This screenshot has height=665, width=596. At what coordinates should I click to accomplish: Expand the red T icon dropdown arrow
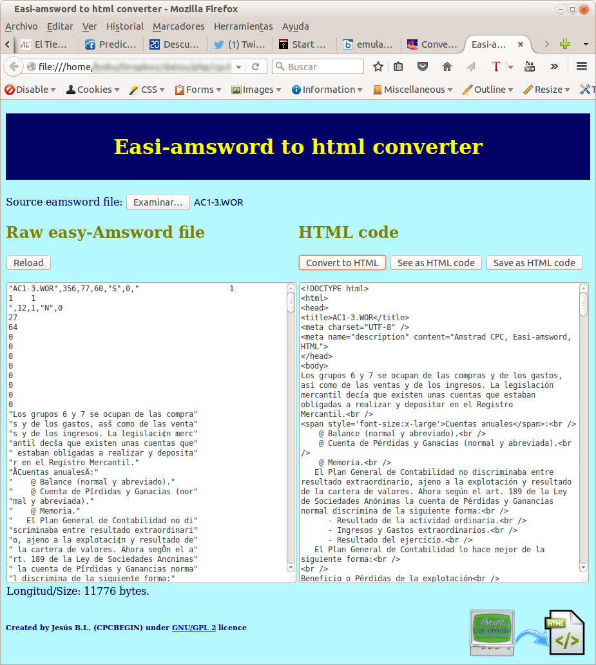tap(511, 67)
